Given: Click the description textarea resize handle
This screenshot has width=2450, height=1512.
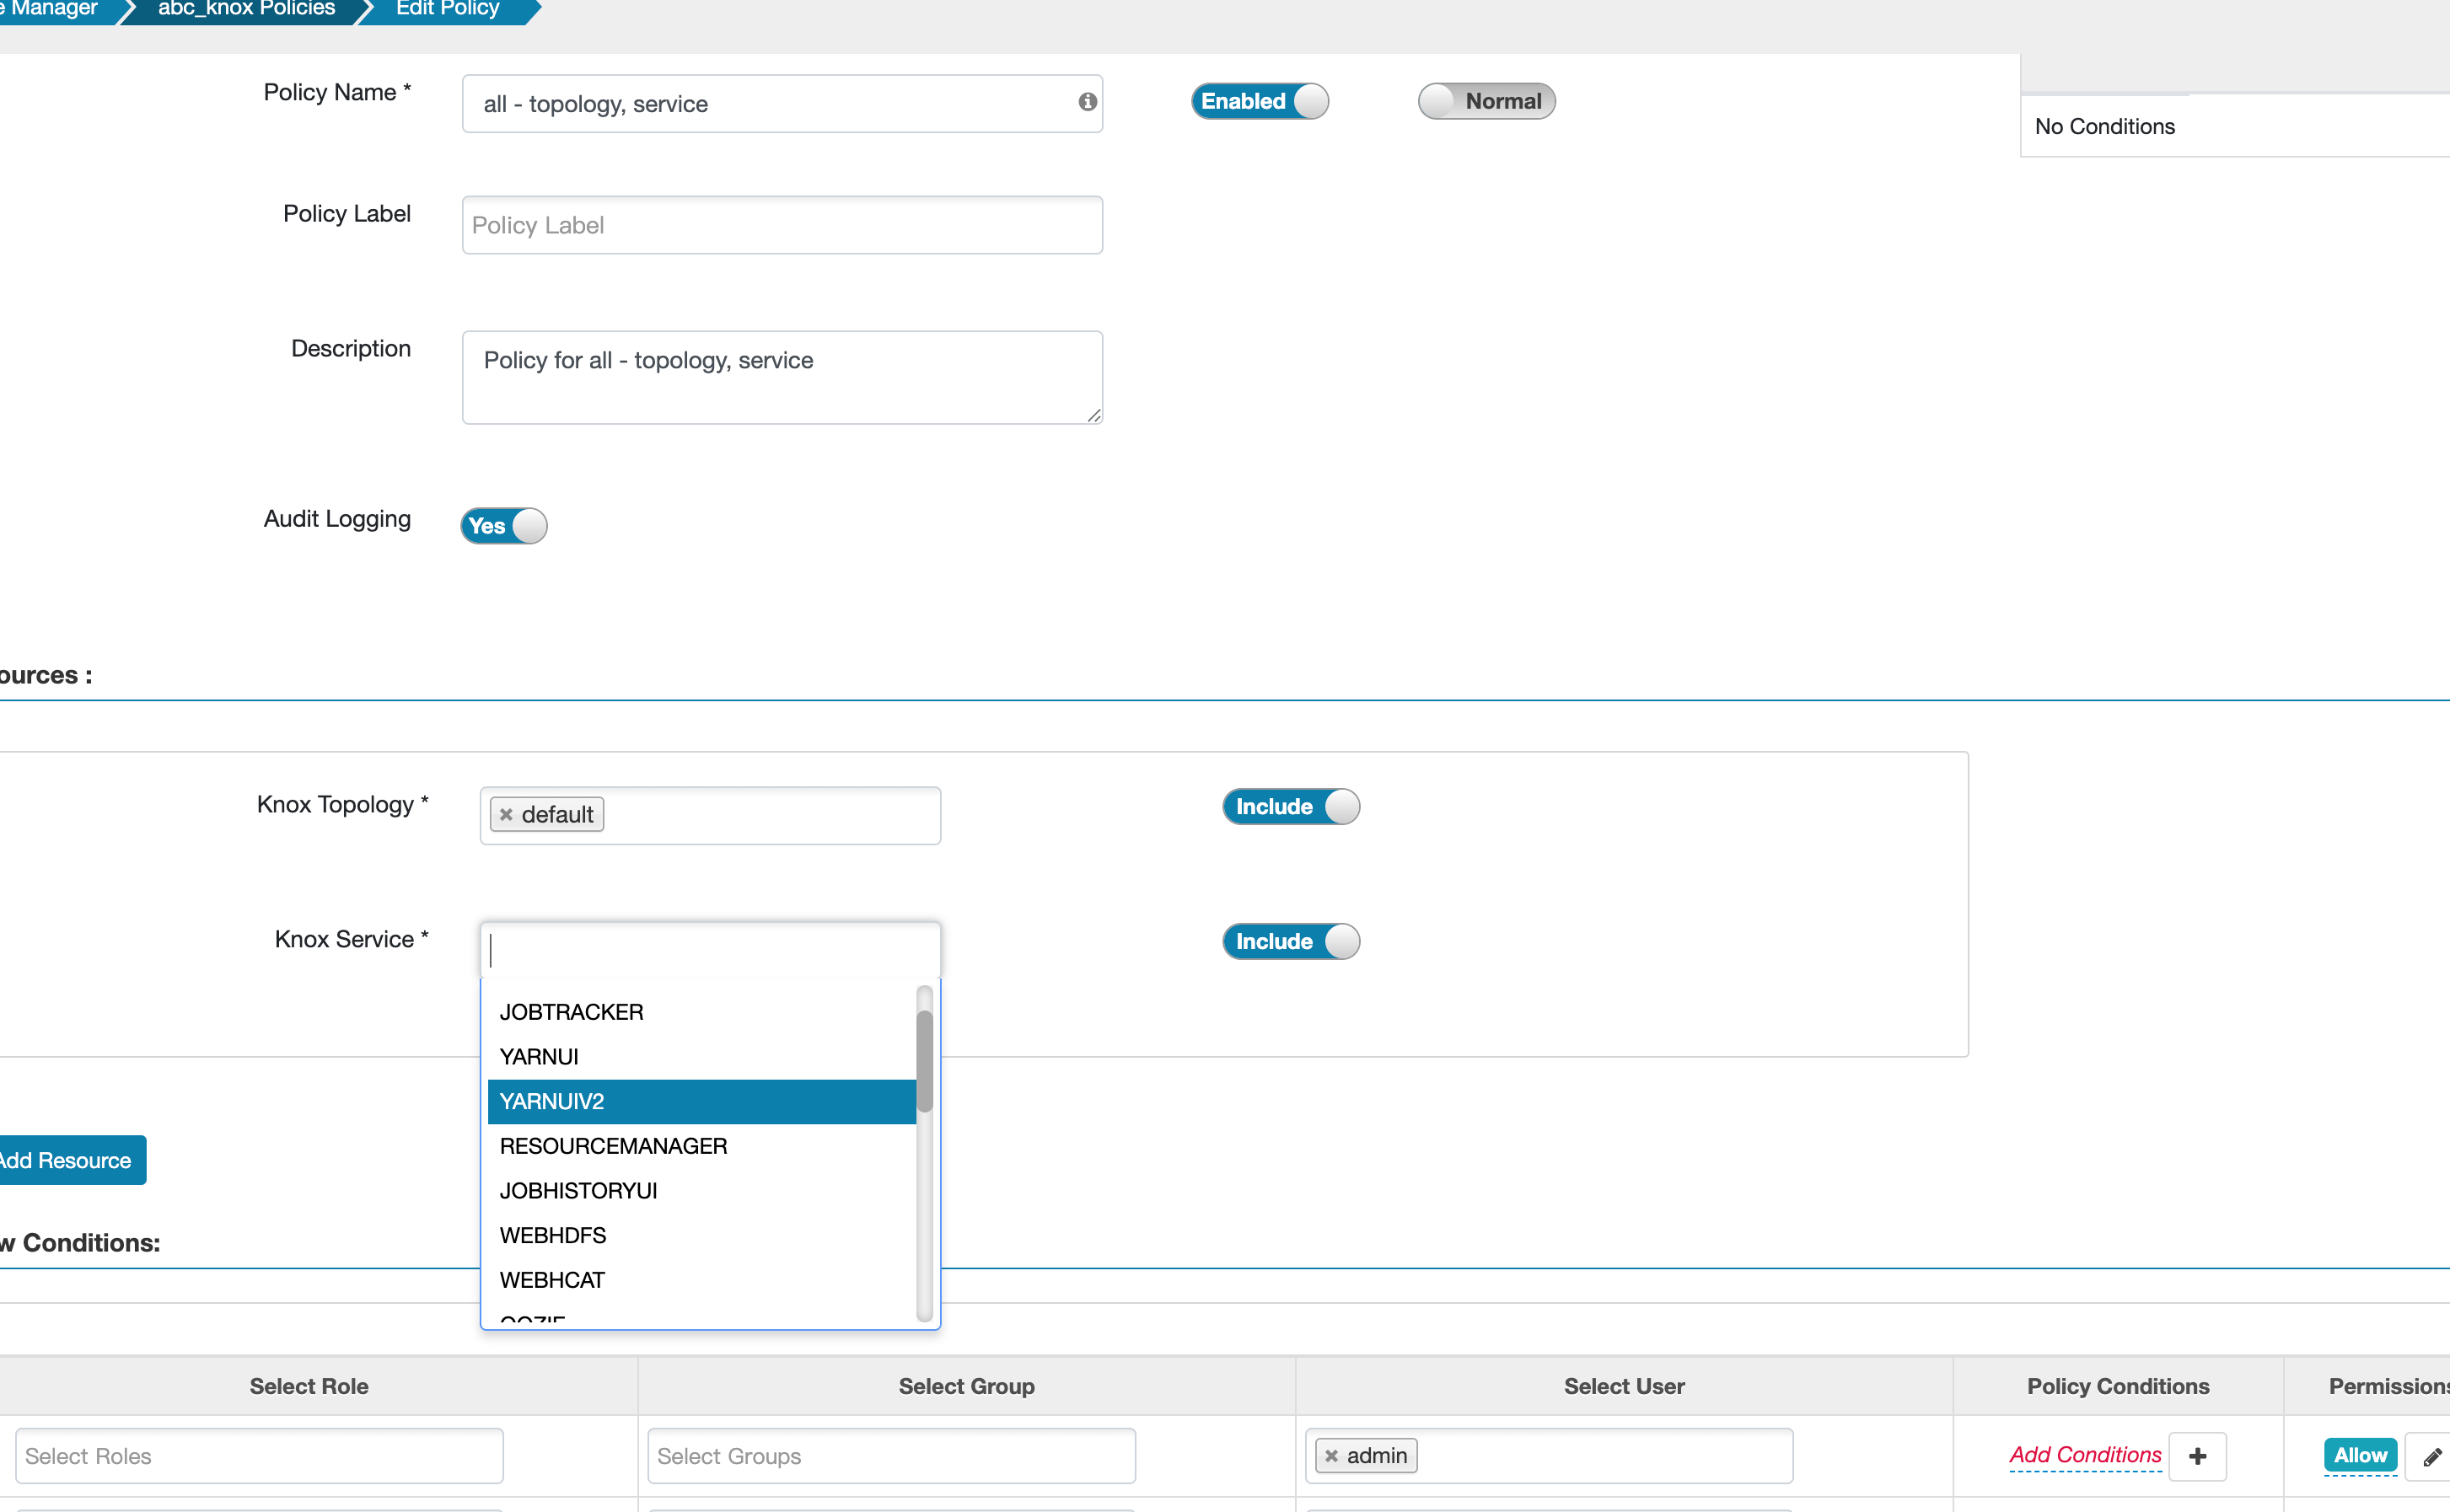Looking at the screenshot, I should [1094, 415].
